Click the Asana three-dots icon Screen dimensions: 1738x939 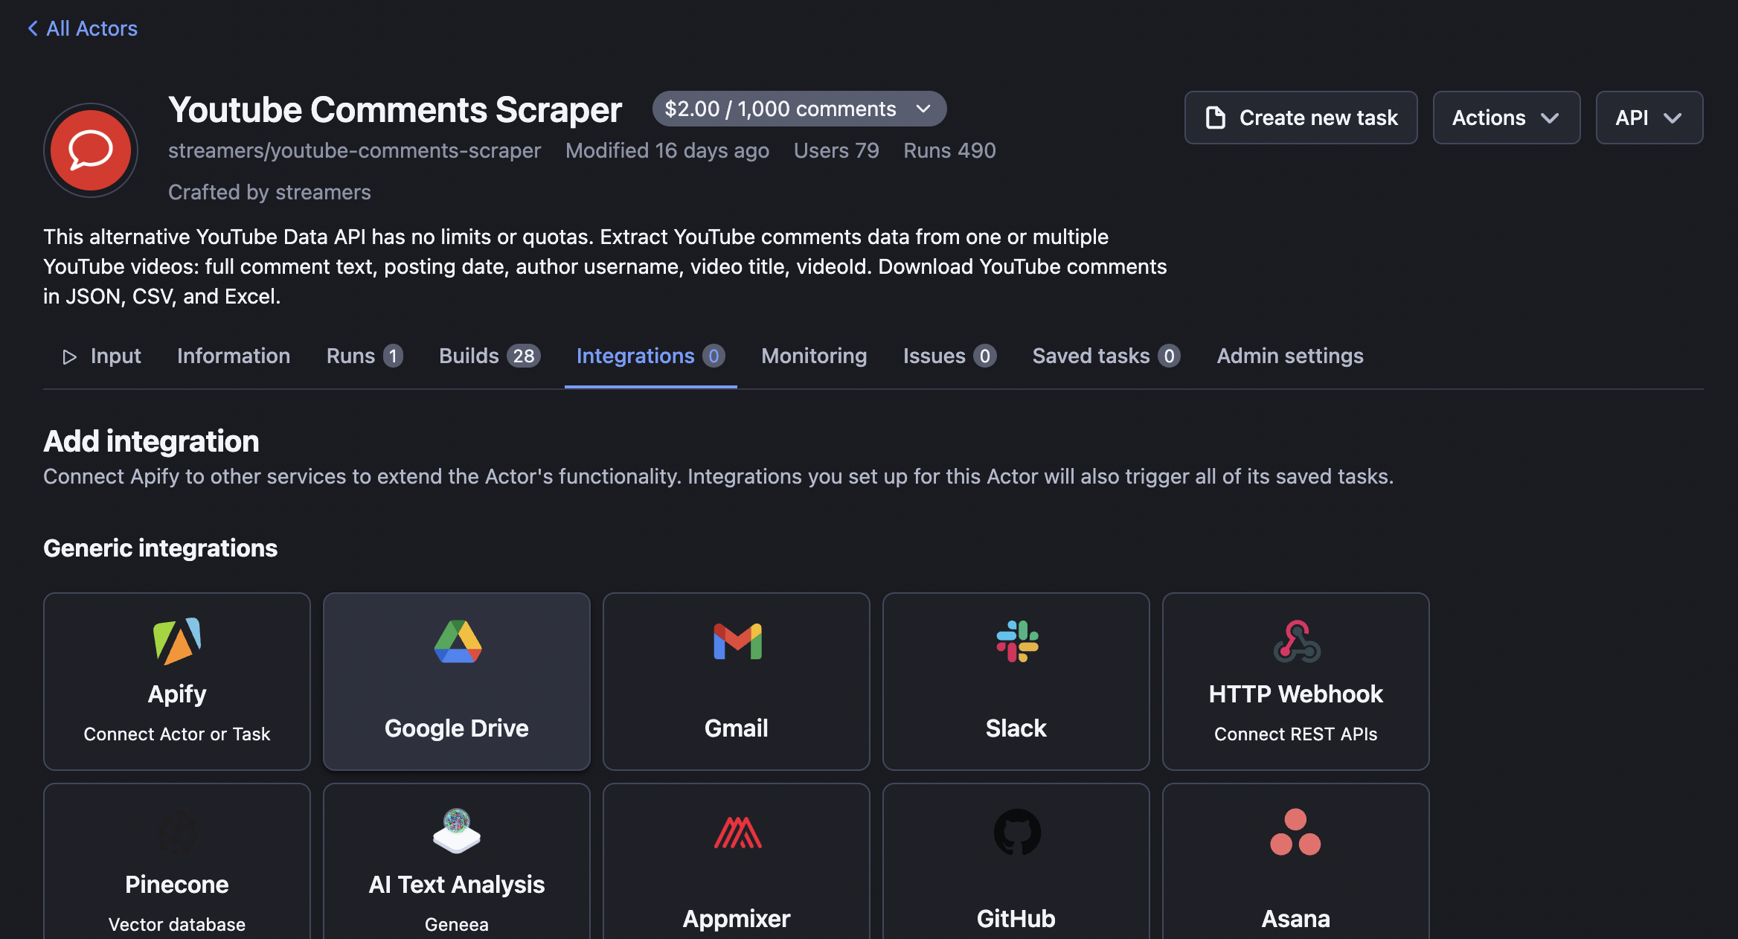tap(1296, 832)
